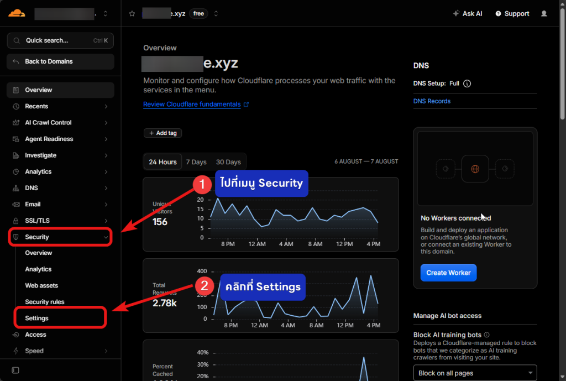Expand the Email submenu arrow
The width and height of the screenshot is (566, 381).
point(106,205)
